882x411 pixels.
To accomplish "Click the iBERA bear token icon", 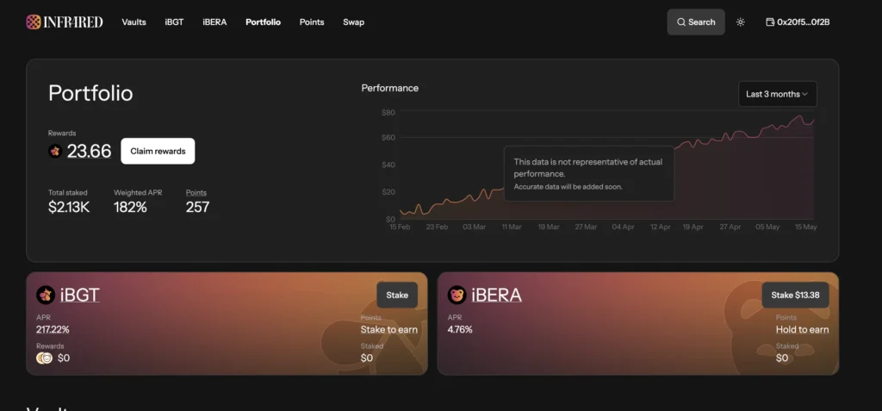I will pyautogui.click(x=457, y=295).
